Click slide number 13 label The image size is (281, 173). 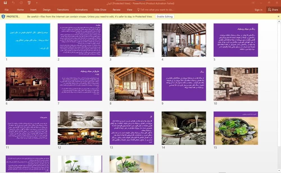click(111, 147)
